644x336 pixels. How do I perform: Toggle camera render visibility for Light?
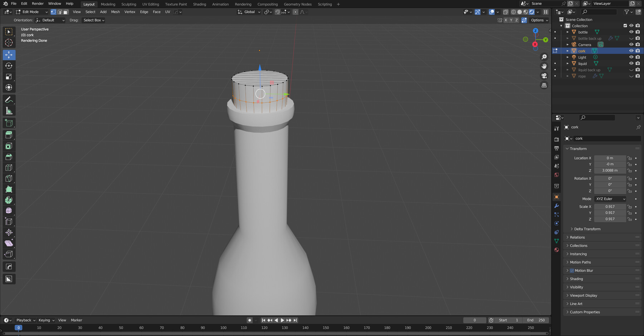(x=638, y=57)
